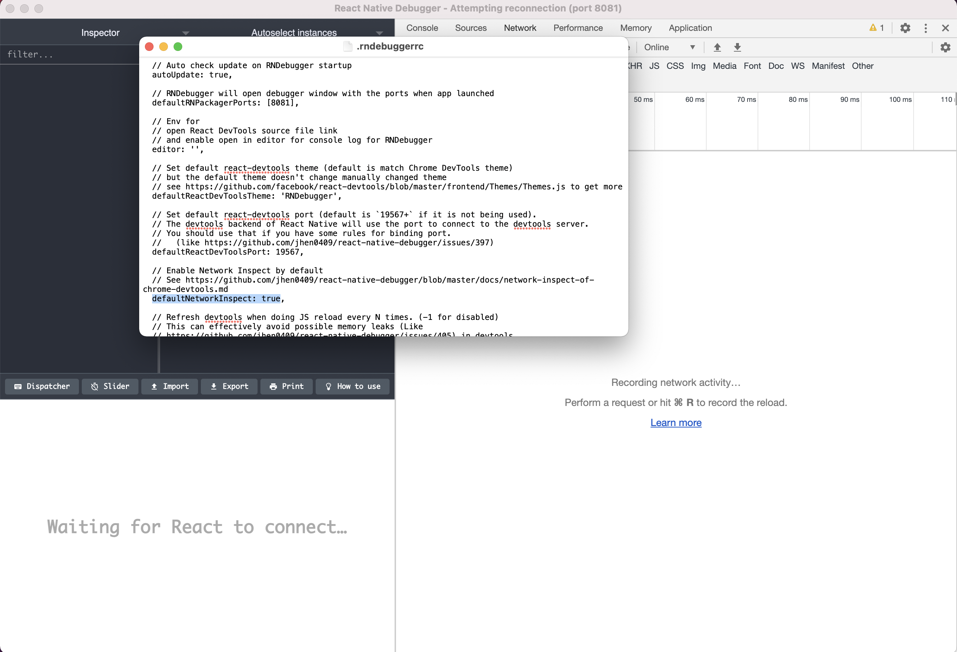Filter requests by JS type
This screenshot has height=652, width=957.
point(654,66)
